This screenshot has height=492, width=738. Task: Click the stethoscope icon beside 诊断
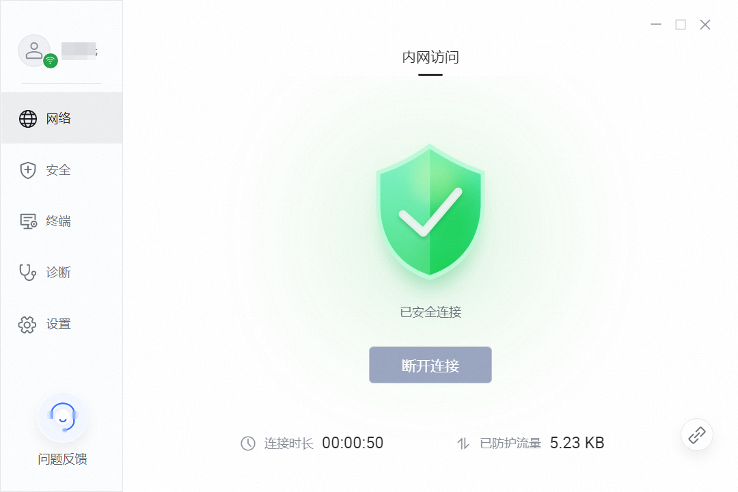[27, 272]
